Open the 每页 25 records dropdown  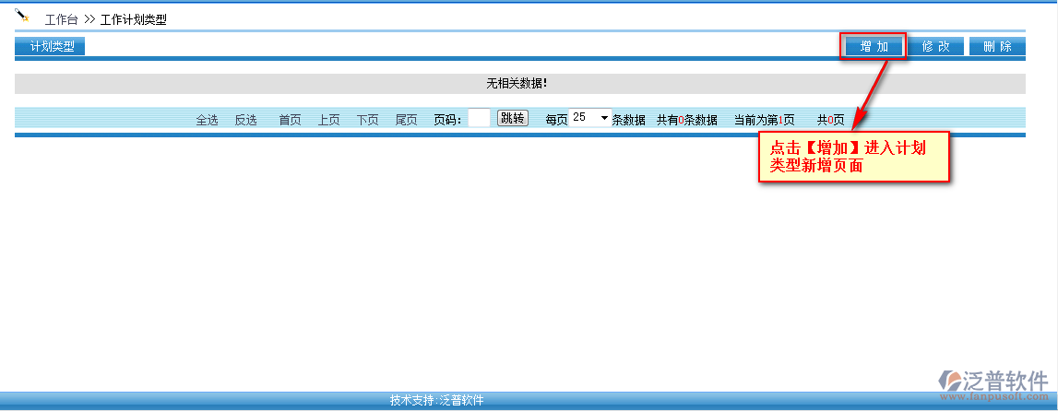click(x=590, y=117)
